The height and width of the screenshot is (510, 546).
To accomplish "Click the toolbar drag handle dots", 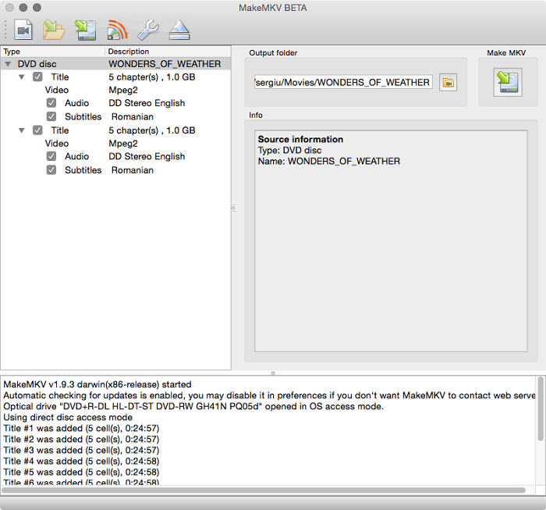I will click(x=5, y=30).
